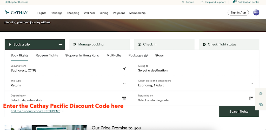Switch to the Multi-city tab
This screenshot has width=266, height=130.
coord(114,56)
